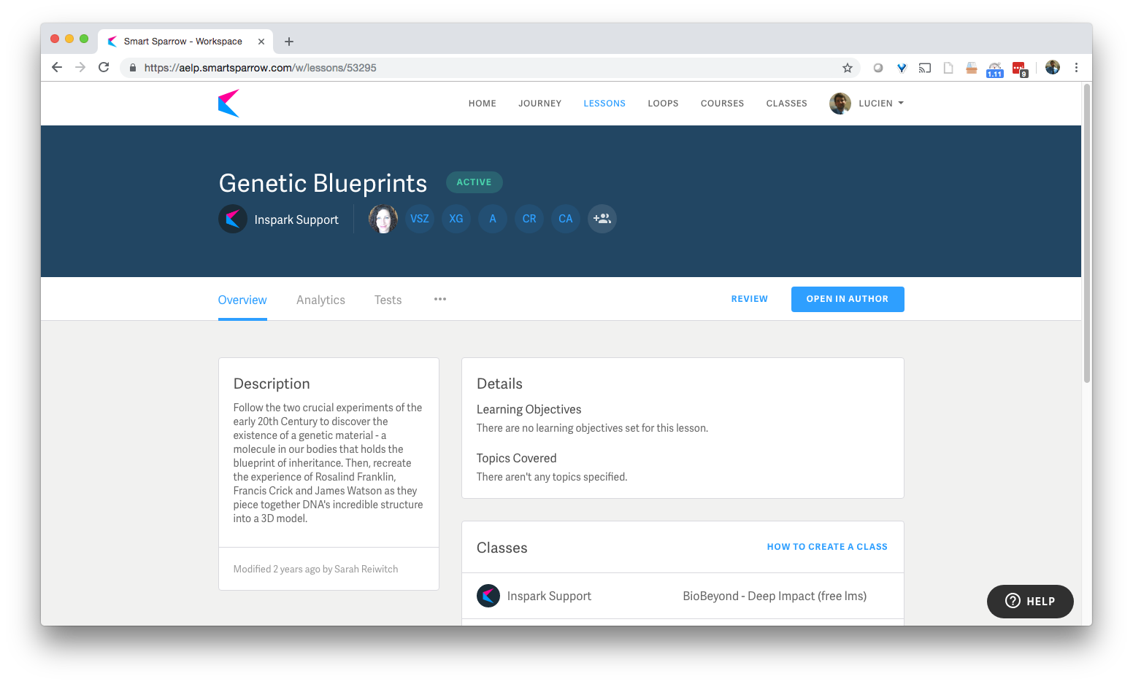Click the Topics Covered heading
Image resolution: width=1133 pixels, height=684 pixels.
517,459
